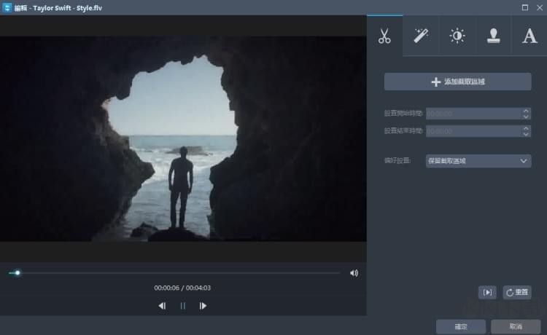
Task: Click the start time input field
Action: coord(473,114)
